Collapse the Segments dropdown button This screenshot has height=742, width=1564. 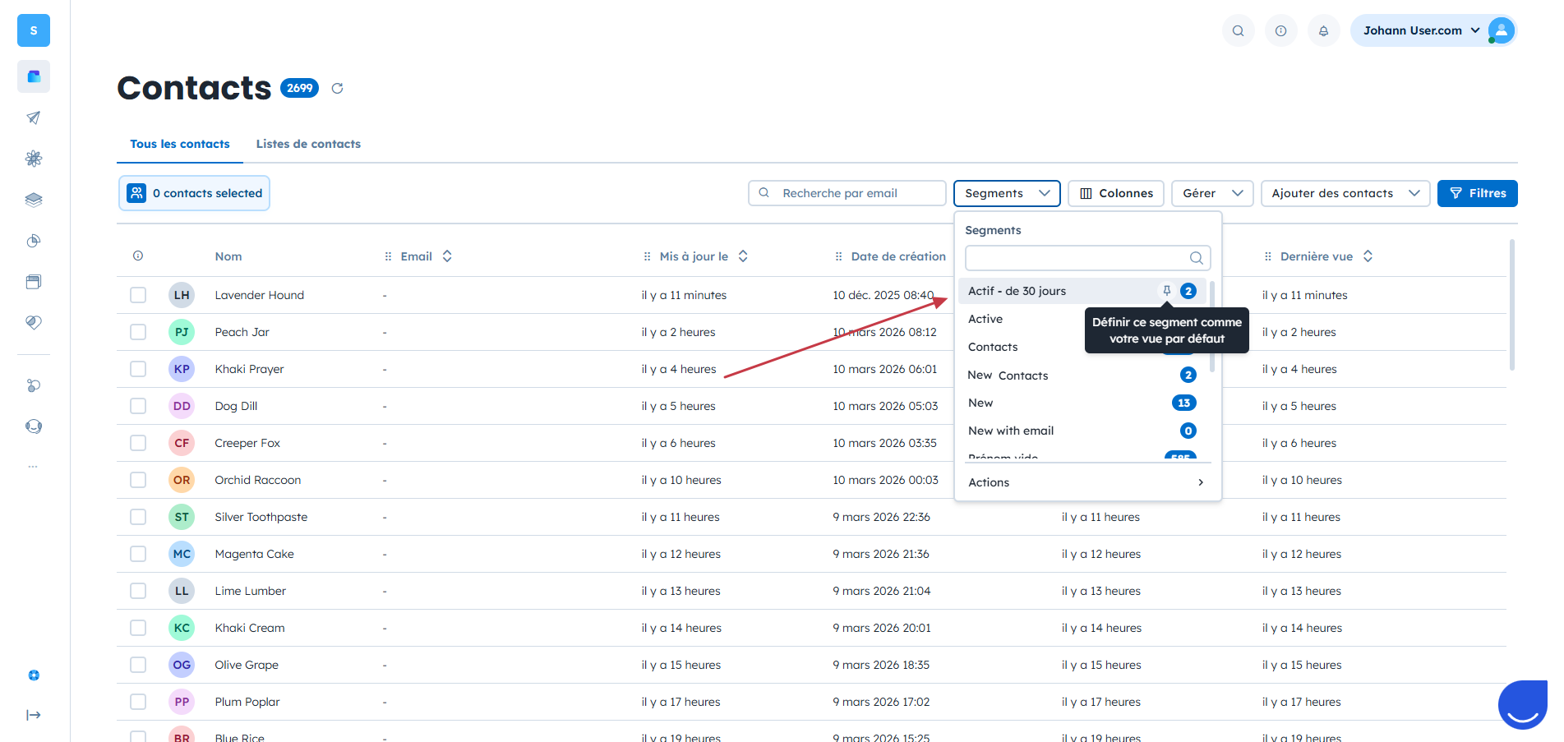point(1007,193)
